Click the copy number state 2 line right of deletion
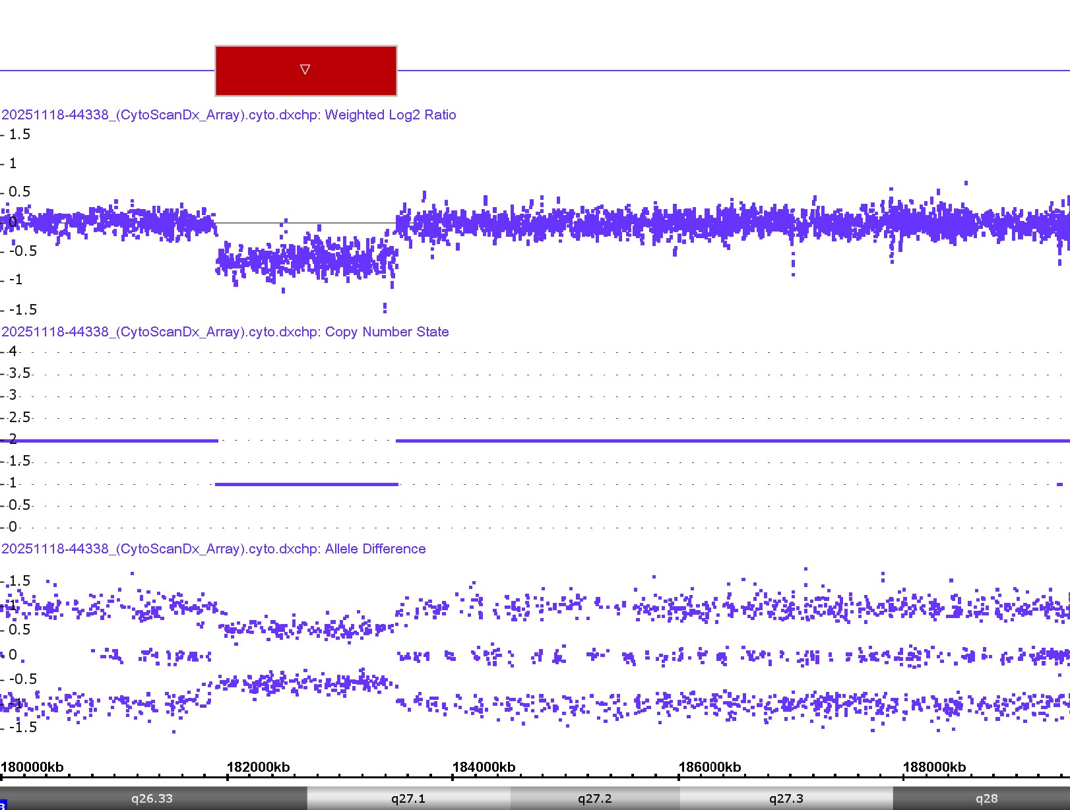 726,441
